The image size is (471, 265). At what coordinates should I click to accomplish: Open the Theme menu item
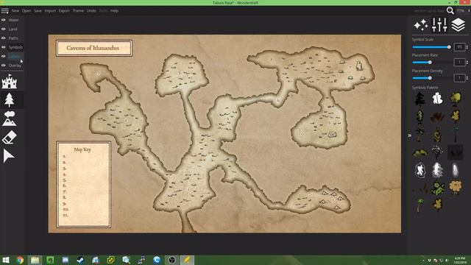pyautogui.click(x=78, y=11)
